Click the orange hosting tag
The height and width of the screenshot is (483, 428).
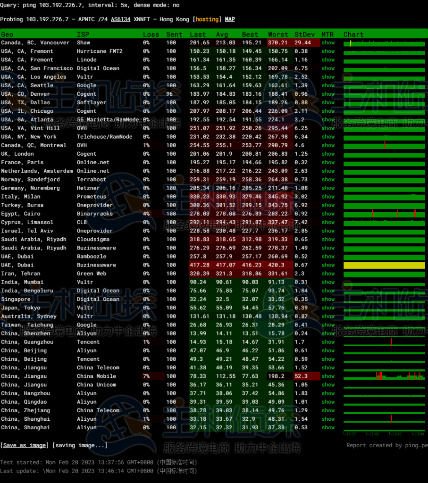207,19
